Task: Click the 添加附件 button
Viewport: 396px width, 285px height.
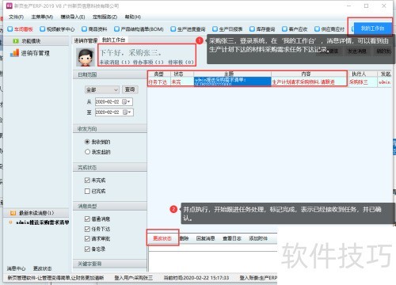Action: point(258,238)
